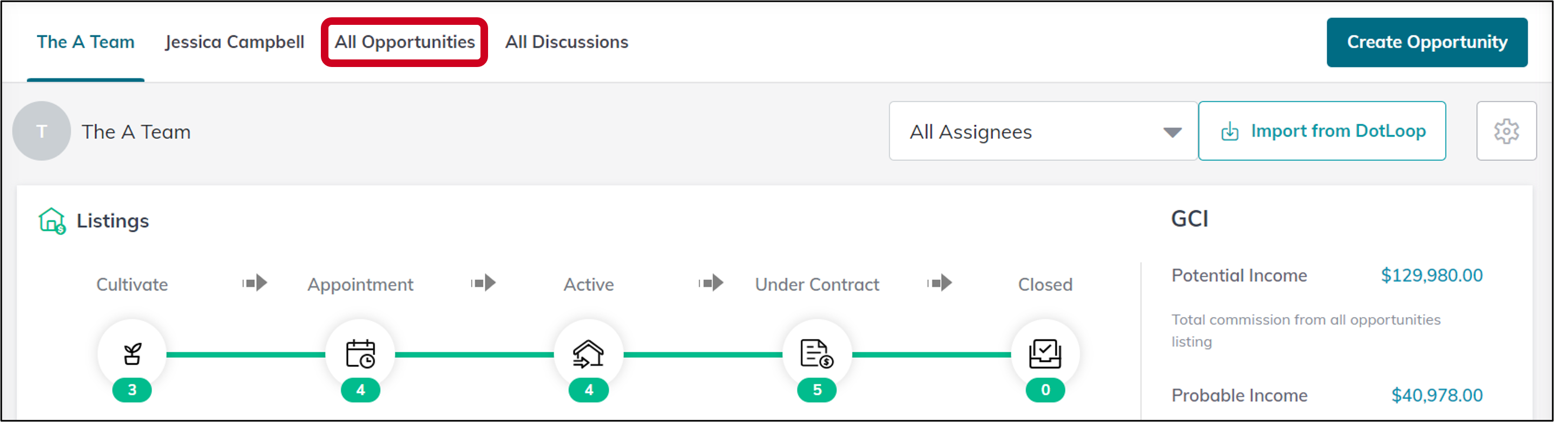Click the All Assignees dropdown arrow
This screenshot has width=1554, height=422.
click(1172, 132)
